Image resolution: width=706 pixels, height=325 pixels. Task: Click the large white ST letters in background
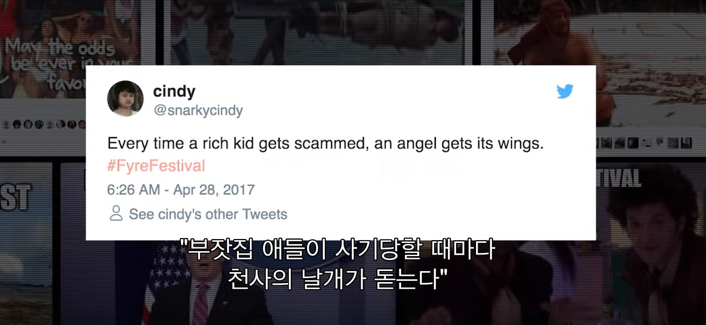click(15, 197)
